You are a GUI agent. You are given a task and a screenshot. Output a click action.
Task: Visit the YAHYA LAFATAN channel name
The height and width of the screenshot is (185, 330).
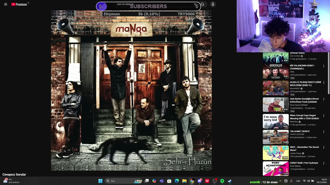(x=297, y=134)
